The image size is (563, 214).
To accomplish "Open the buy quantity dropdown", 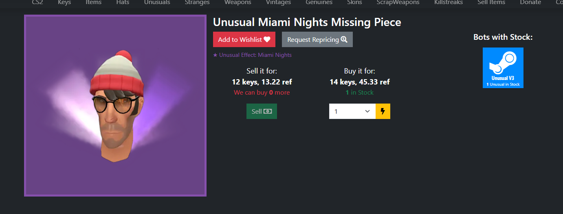I will (352, 111).
